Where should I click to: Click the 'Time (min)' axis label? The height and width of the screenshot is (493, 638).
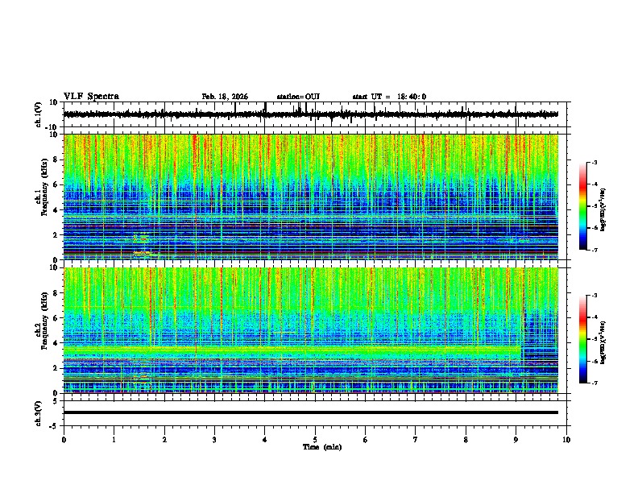click(x=322, y=447)
